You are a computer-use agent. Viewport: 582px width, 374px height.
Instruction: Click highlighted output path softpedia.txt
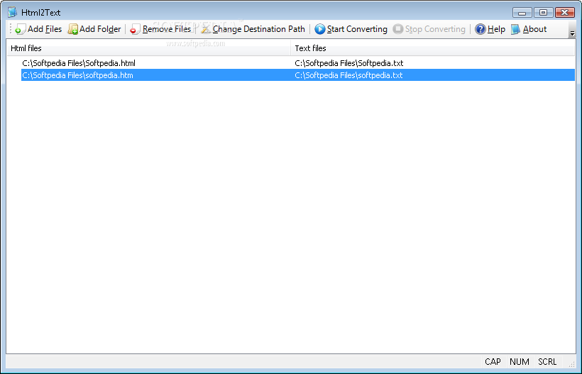[x=348, y=75]
